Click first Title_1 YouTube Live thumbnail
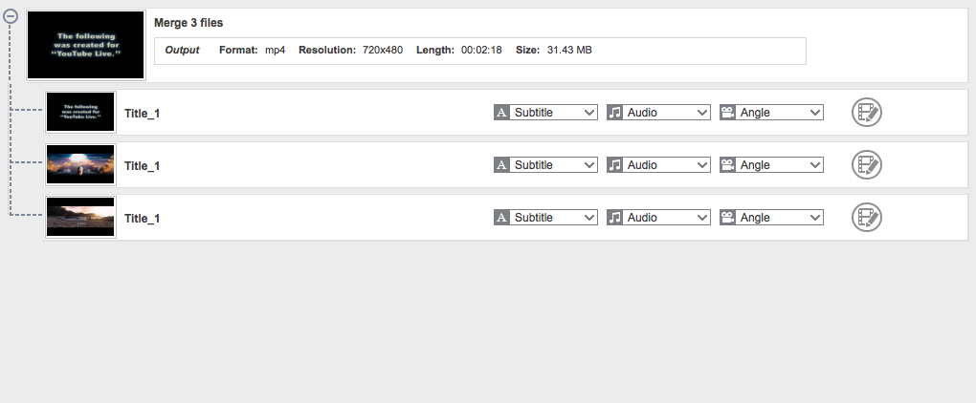Image resolution: width=976 pixels, height=403 pixels. (x=80, y=113)
